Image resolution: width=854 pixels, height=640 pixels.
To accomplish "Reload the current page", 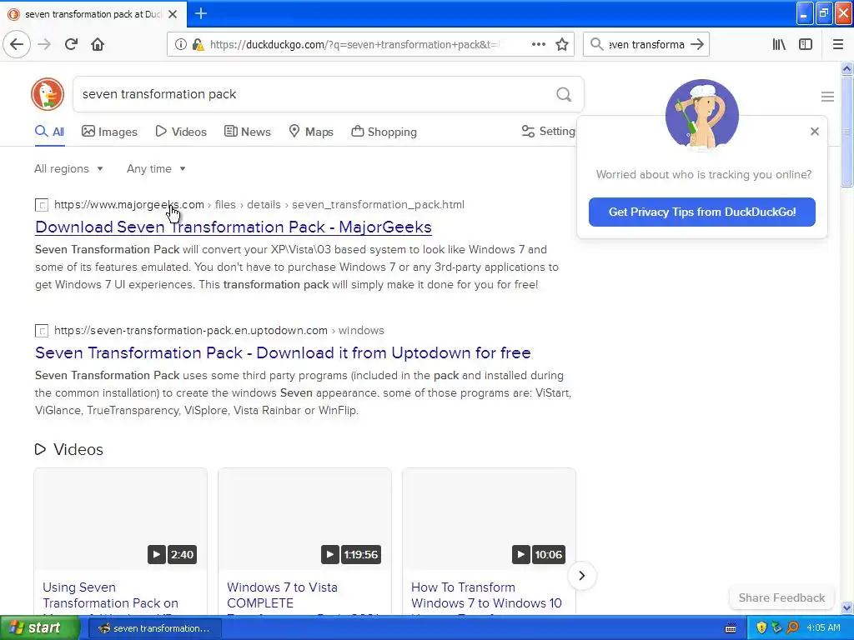I will point(72,44).
